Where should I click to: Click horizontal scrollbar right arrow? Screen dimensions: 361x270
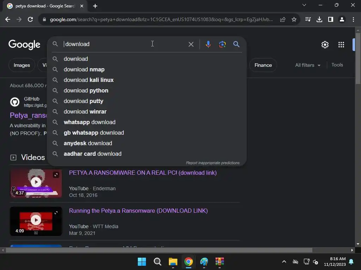(352, 250)
